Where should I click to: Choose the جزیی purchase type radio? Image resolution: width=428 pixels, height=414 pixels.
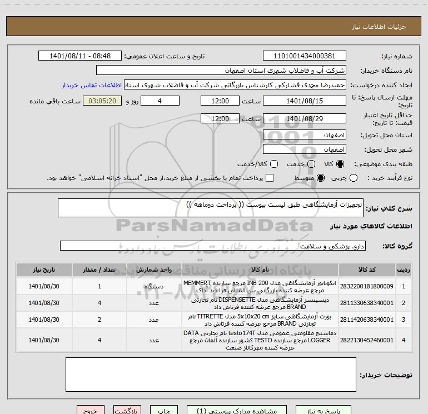(x=354, y=178)
